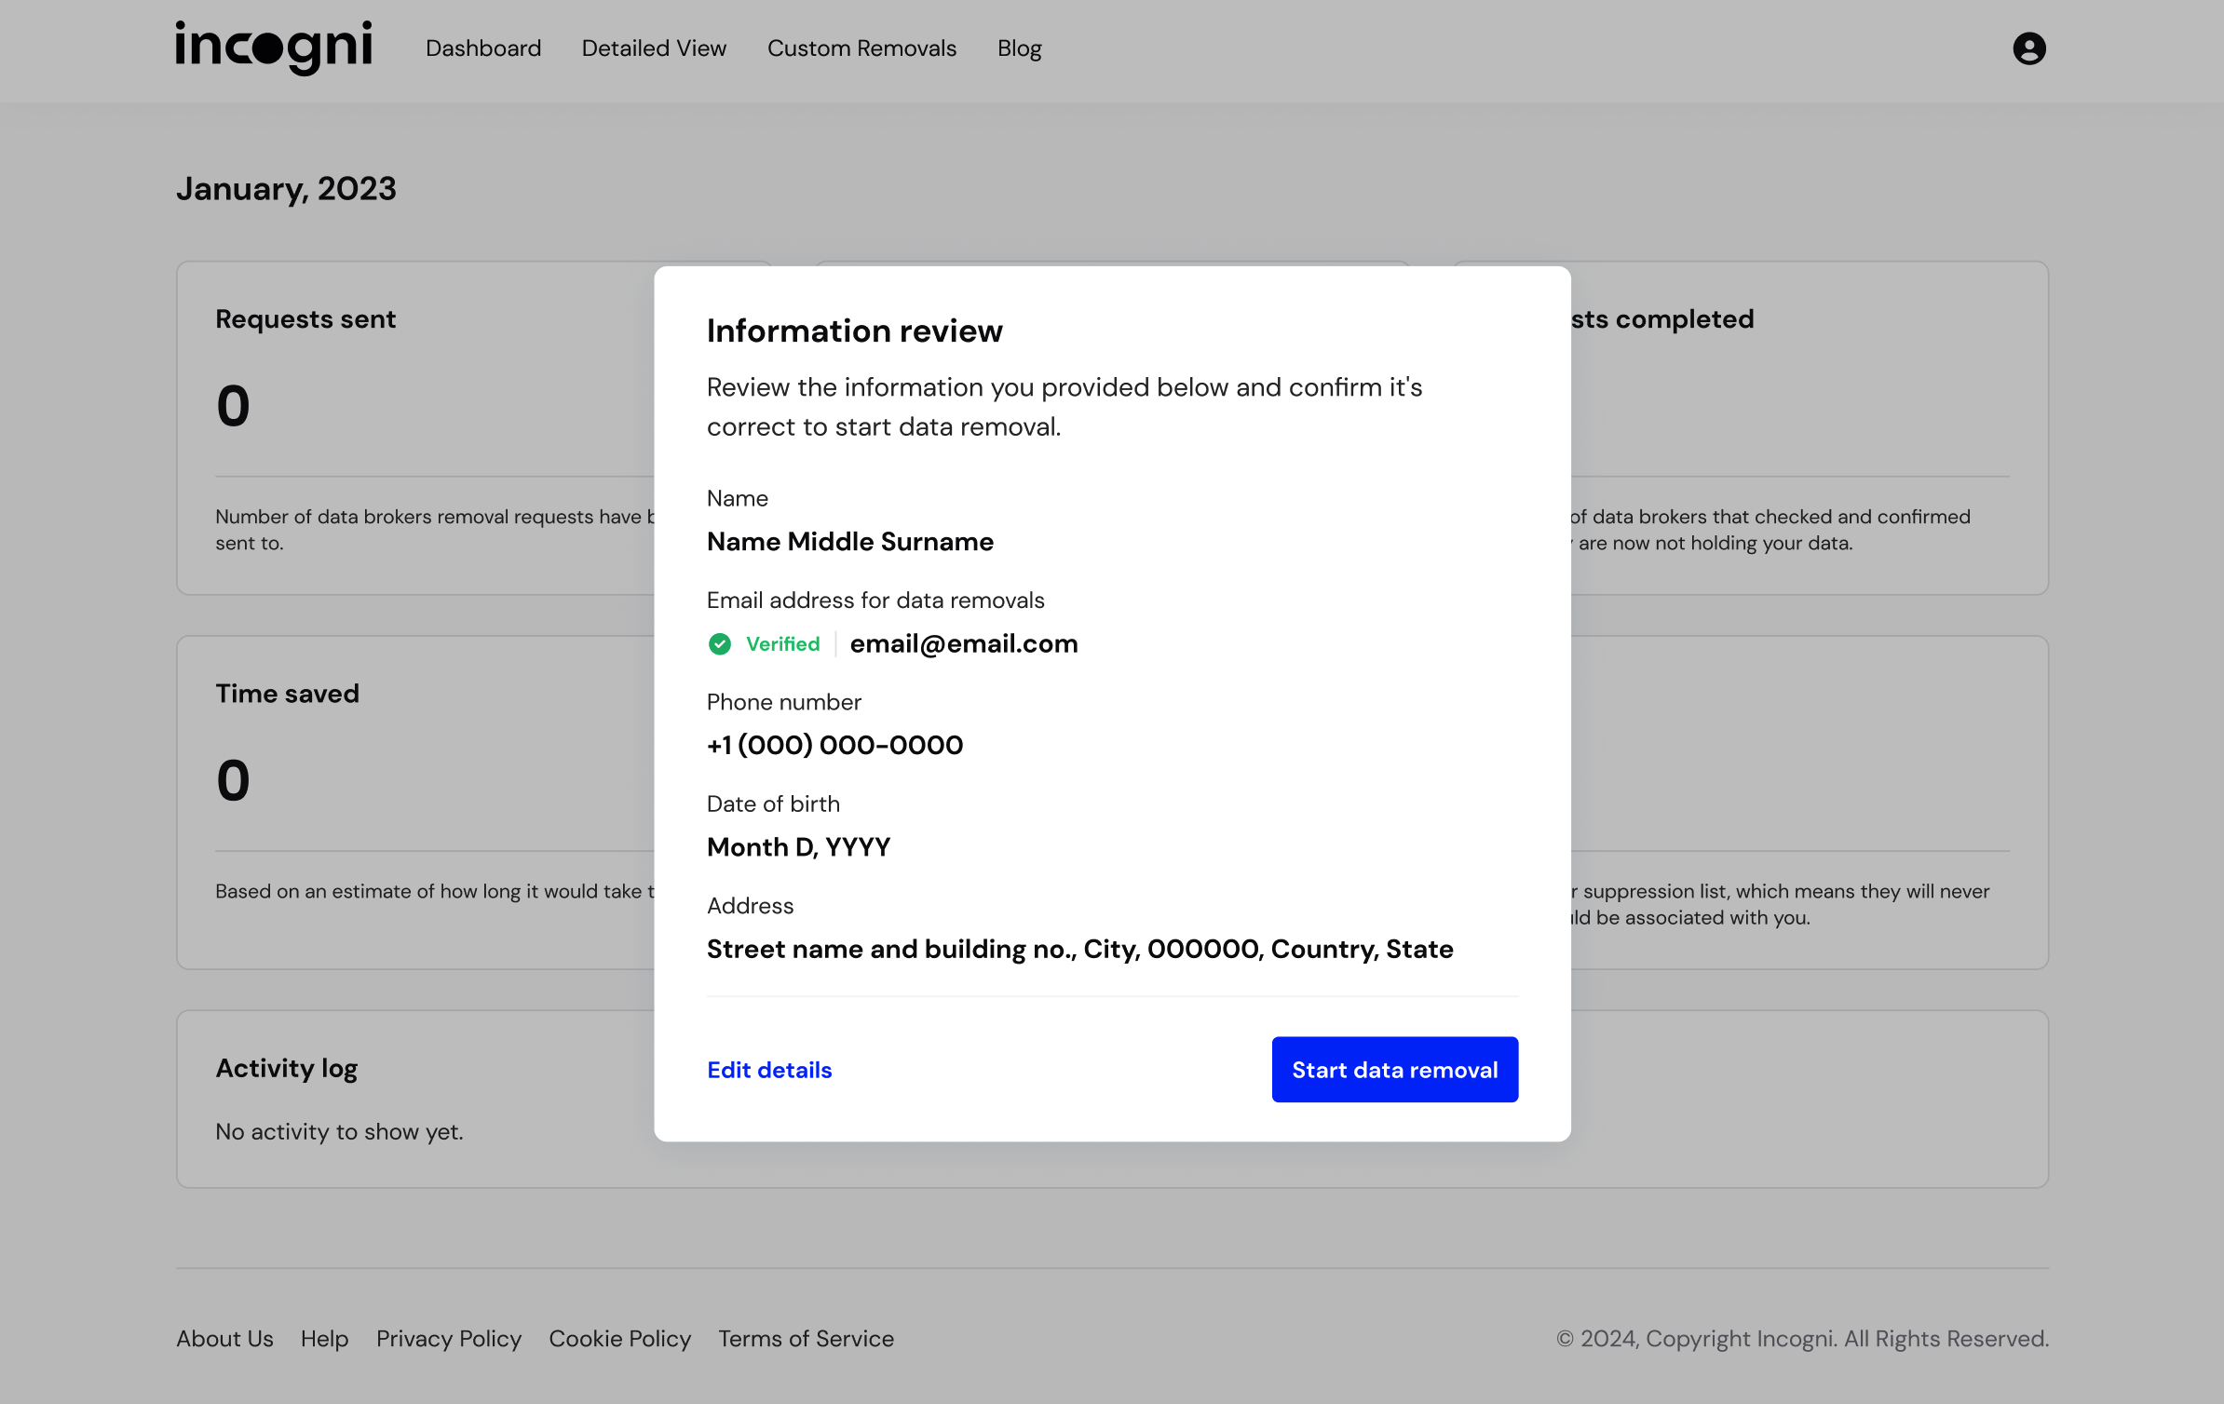This screenshot has height=1404, width=2224.
Task: Select the phone number +1 (000) 000-0000
Action: tap(834, 745)
